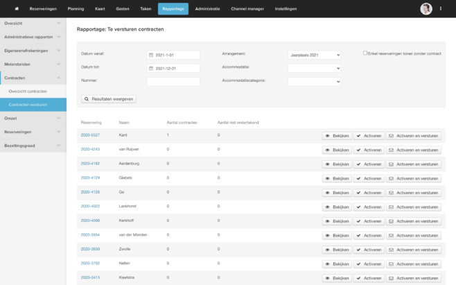Click calendar icon in Datum tot field

pos(151,68)
